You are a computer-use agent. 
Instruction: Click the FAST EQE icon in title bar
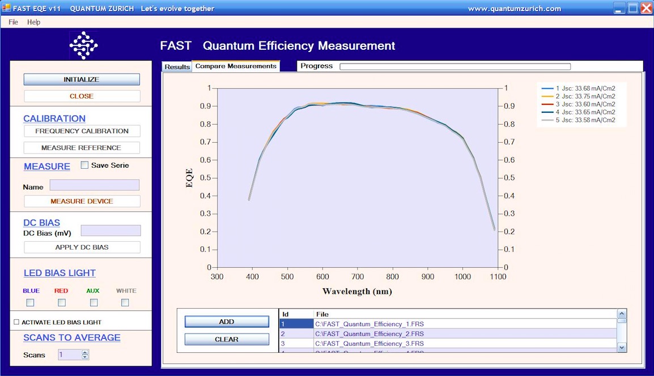pyautogui.click(x=6, y=8)
